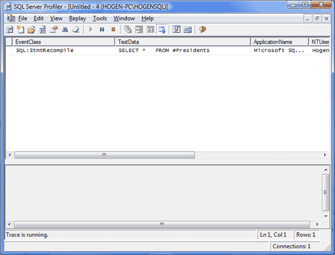Screen dimensions: 335x255
Task: Open Database Engine Tuning Advisor icon
Action: 177,30
